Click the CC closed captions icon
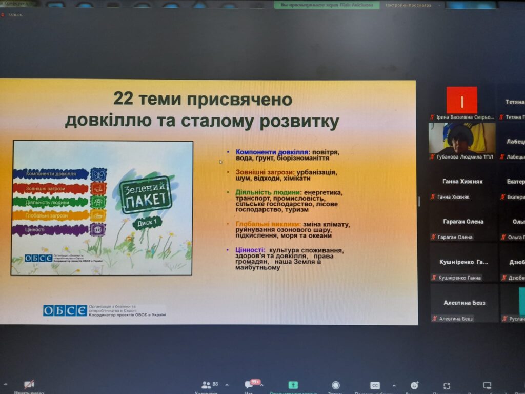This screenshot has height=394, width=525. pyautogui.click(x=375, y=385)
